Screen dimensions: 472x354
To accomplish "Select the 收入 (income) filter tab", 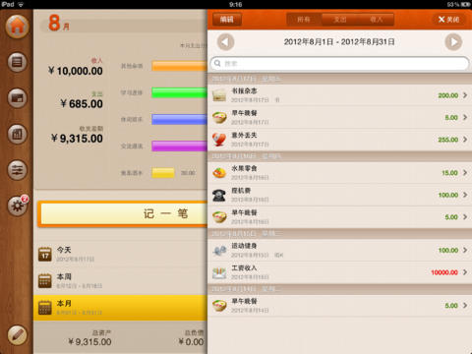I will 377,20.
